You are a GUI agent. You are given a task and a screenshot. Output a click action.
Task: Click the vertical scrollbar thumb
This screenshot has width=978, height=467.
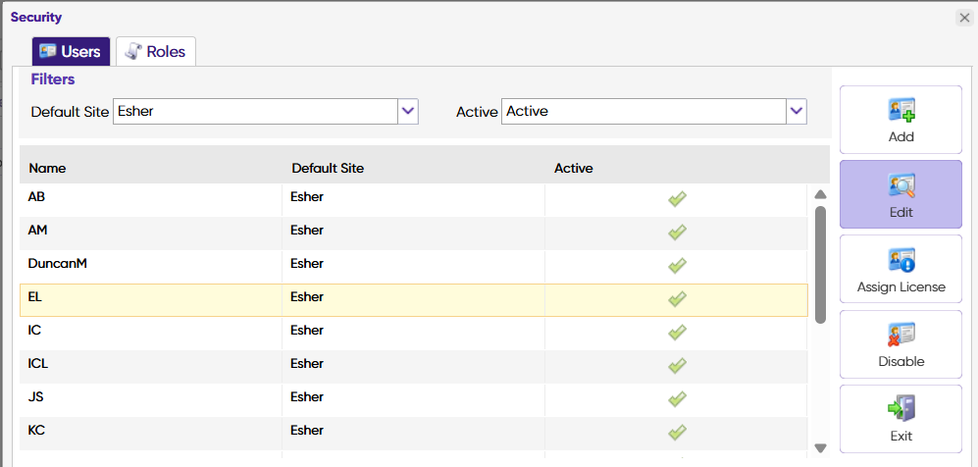click(820, 263)
